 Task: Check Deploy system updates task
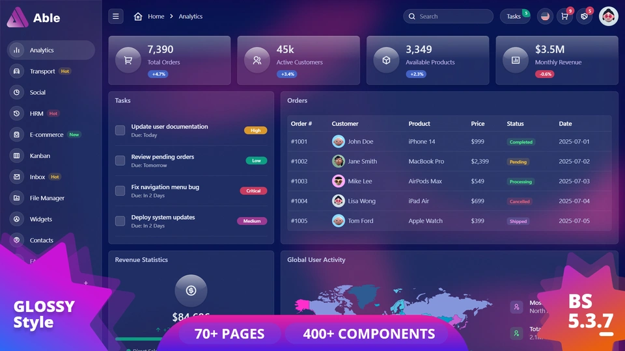click(x=120, y=221)
